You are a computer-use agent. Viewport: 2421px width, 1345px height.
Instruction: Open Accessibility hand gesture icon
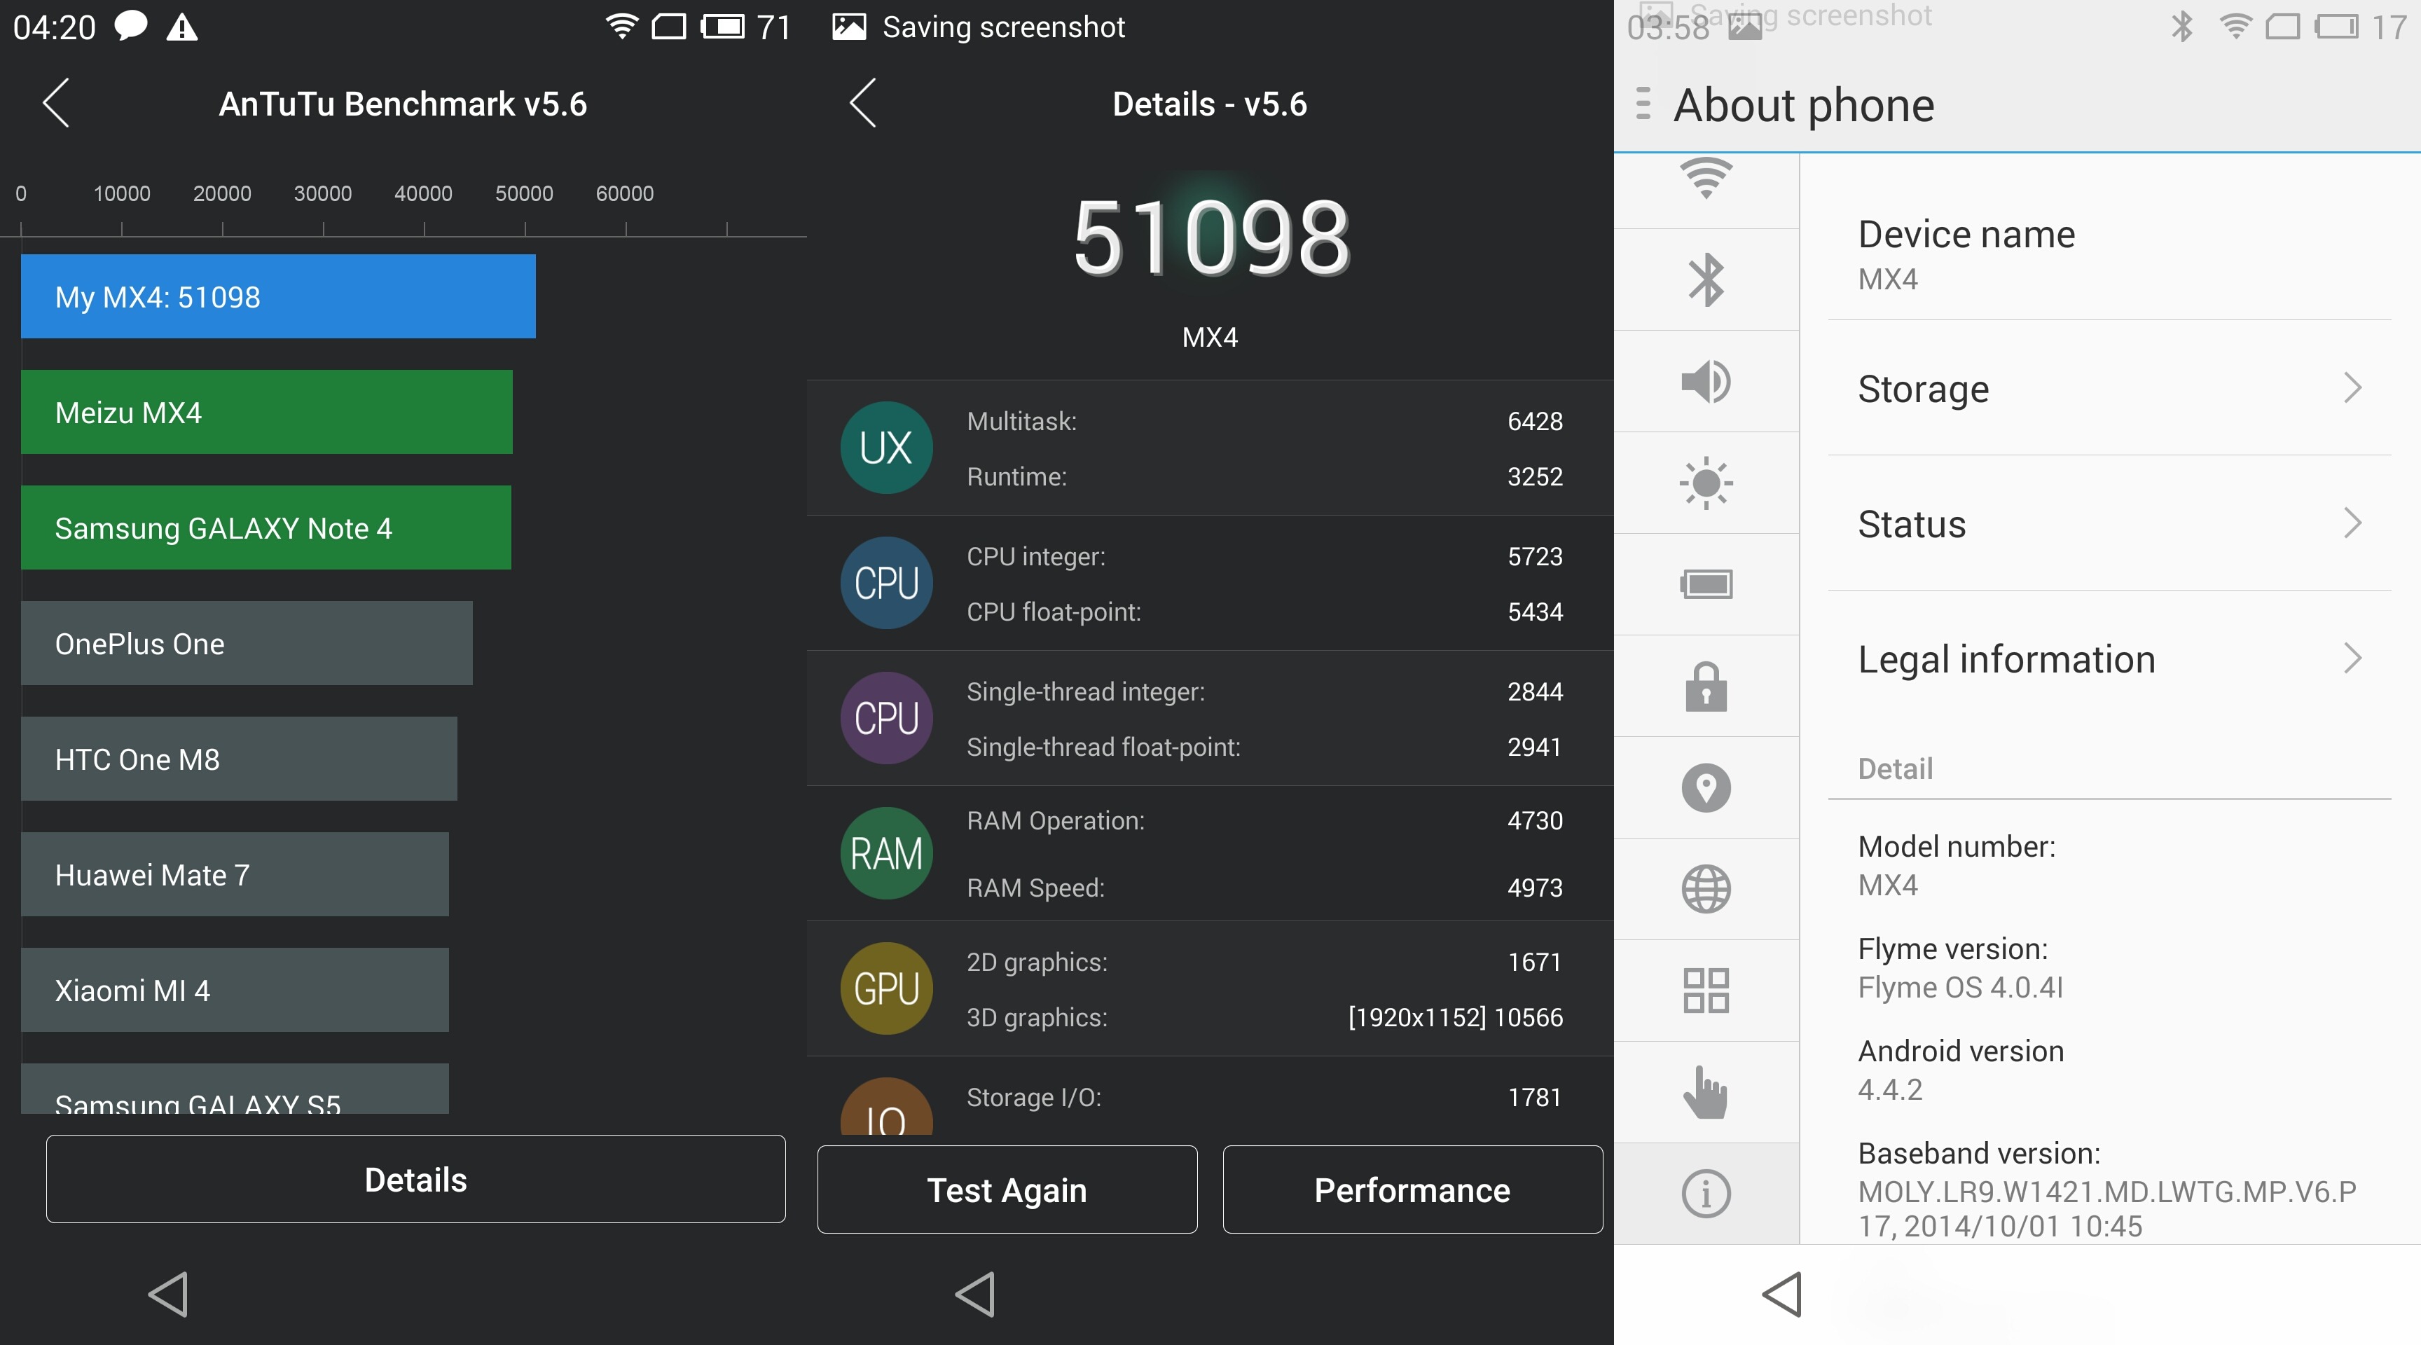(x=1706, y=1092)
